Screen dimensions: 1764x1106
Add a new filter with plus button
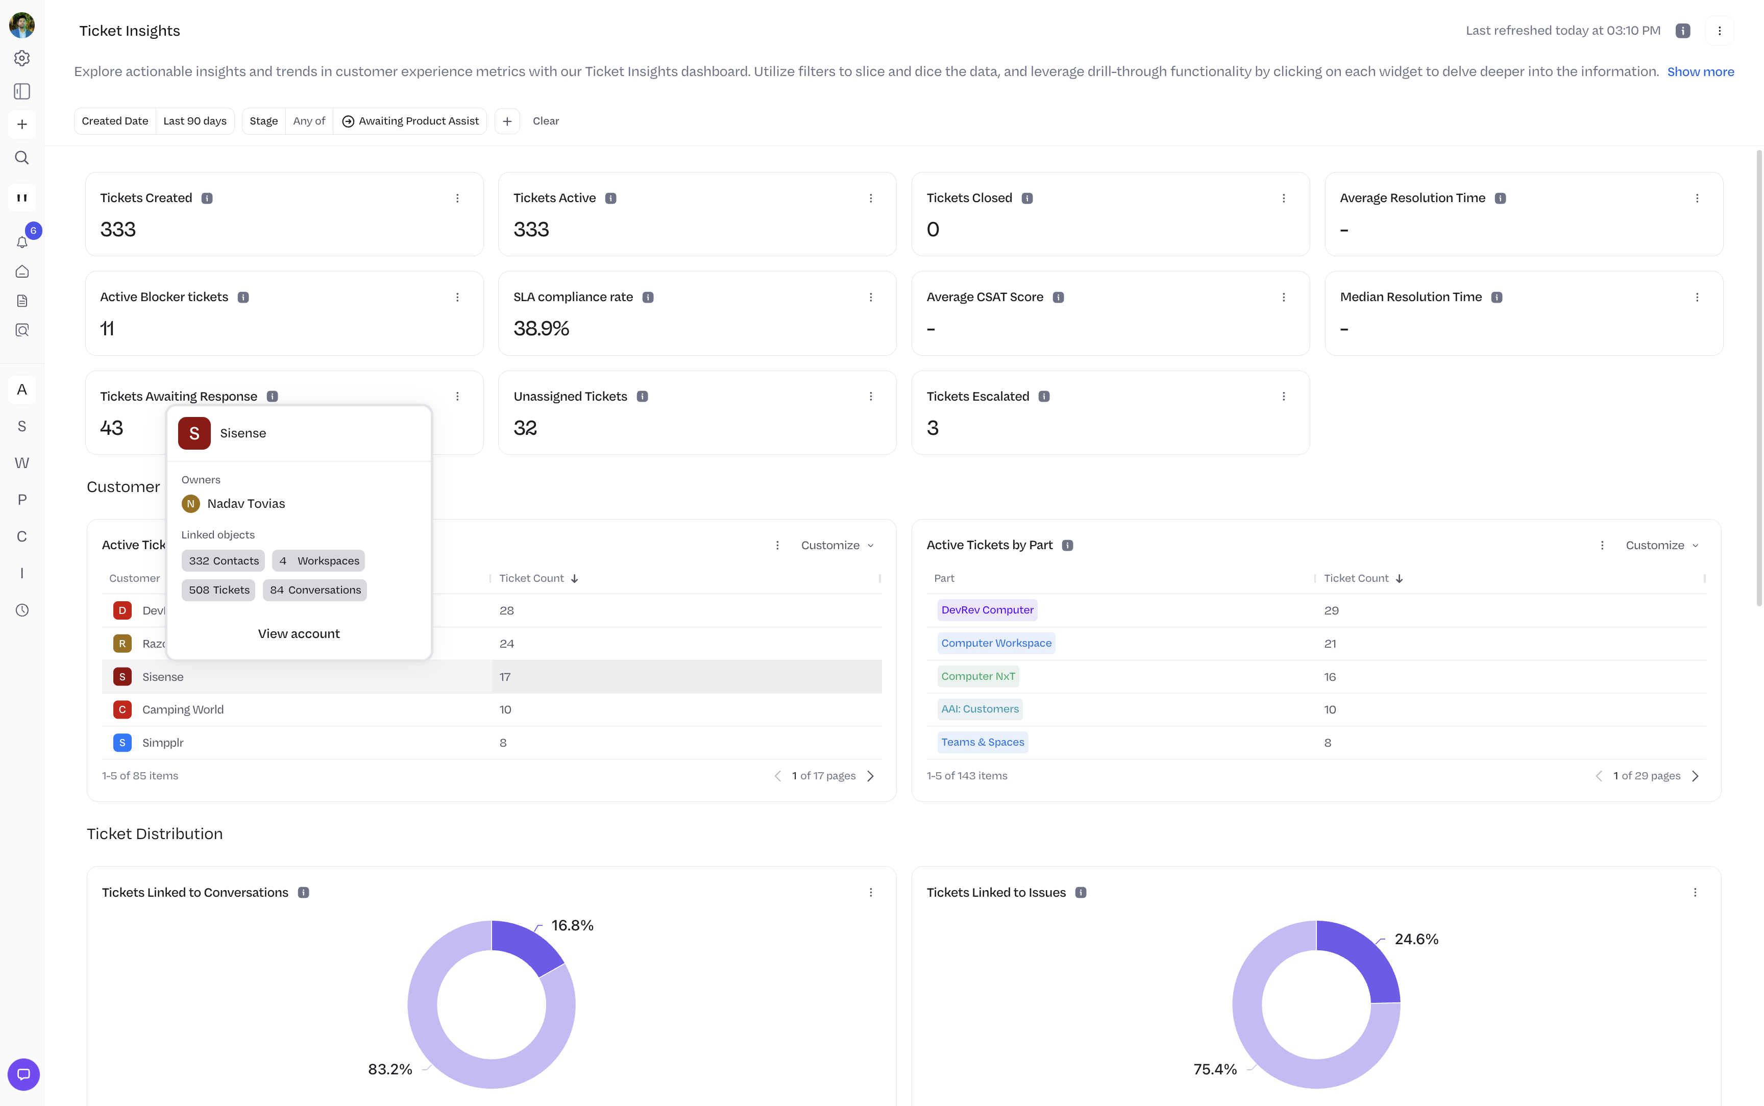[507, 120]
